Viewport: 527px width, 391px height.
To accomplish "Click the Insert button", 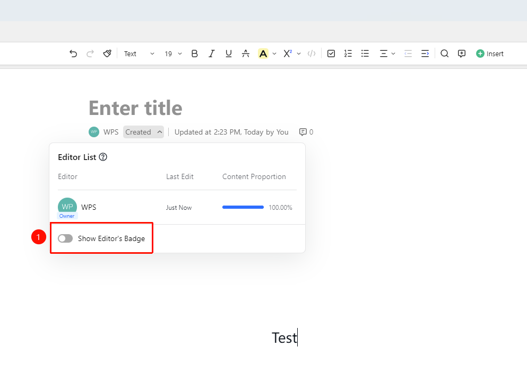I will click(x=490, y=54).
